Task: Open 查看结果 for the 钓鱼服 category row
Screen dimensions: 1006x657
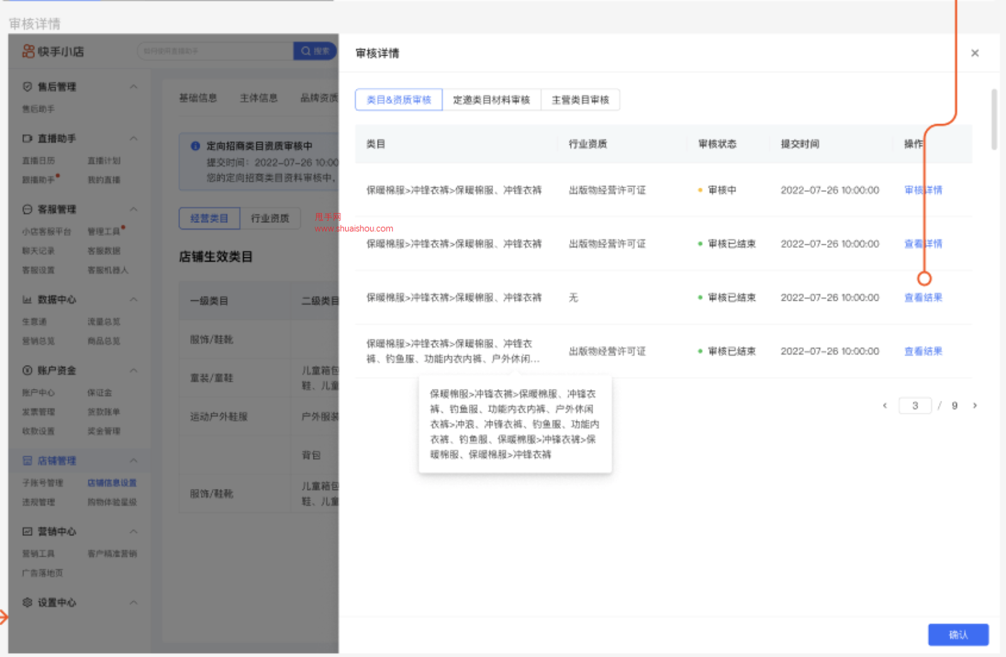Action: tap(923, 351)
